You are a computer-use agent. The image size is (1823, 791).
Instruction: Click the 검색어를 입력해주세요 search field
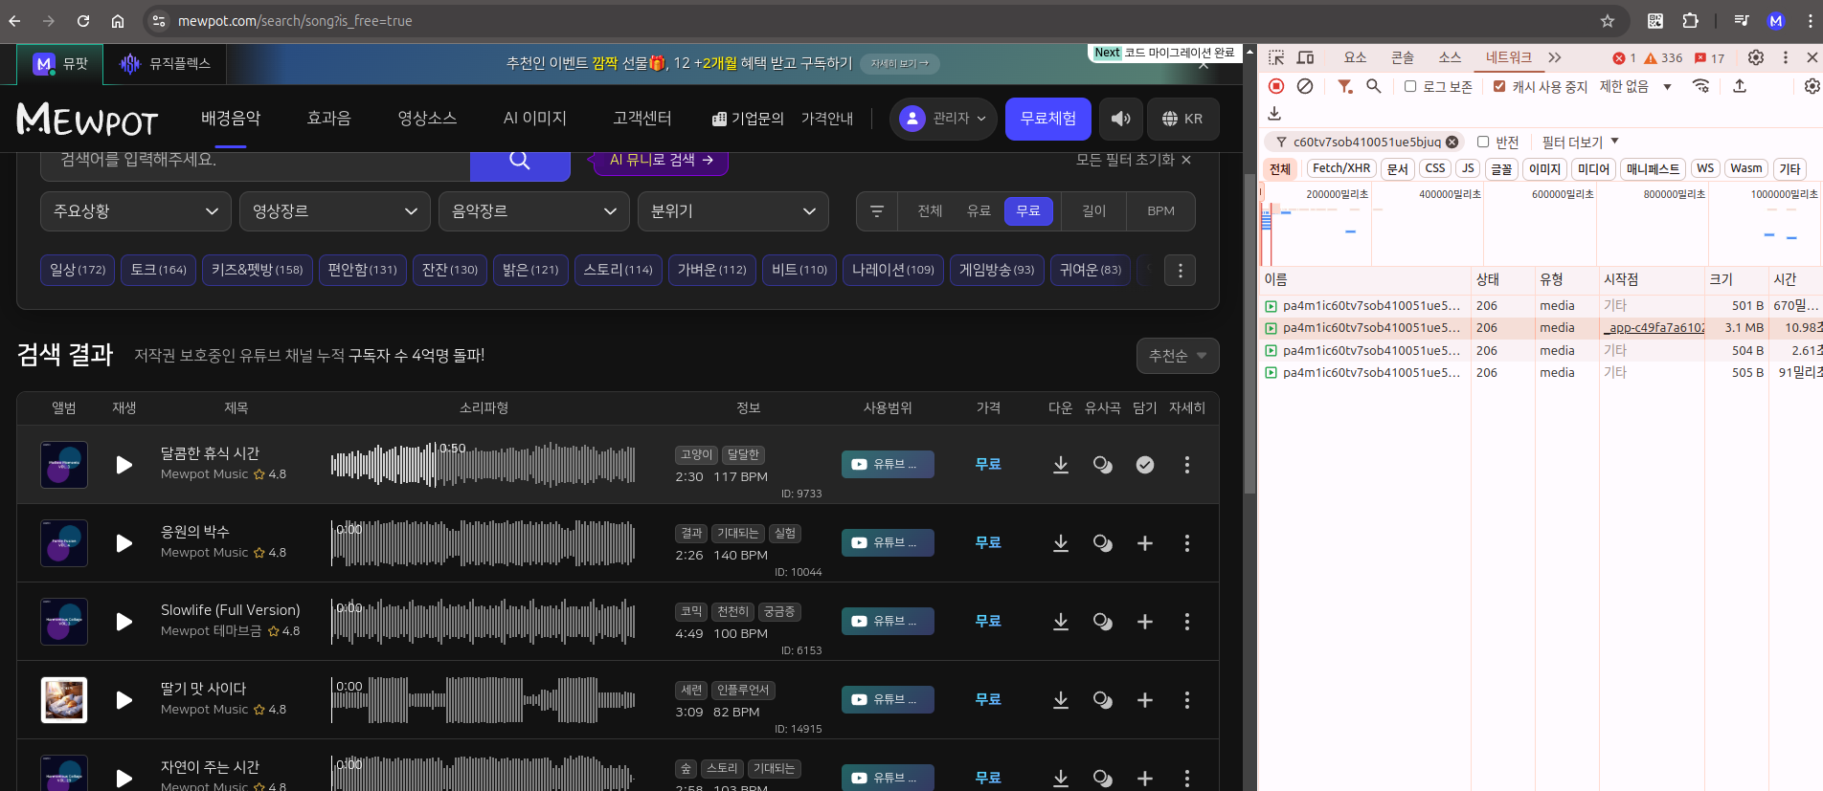point(255,161)
